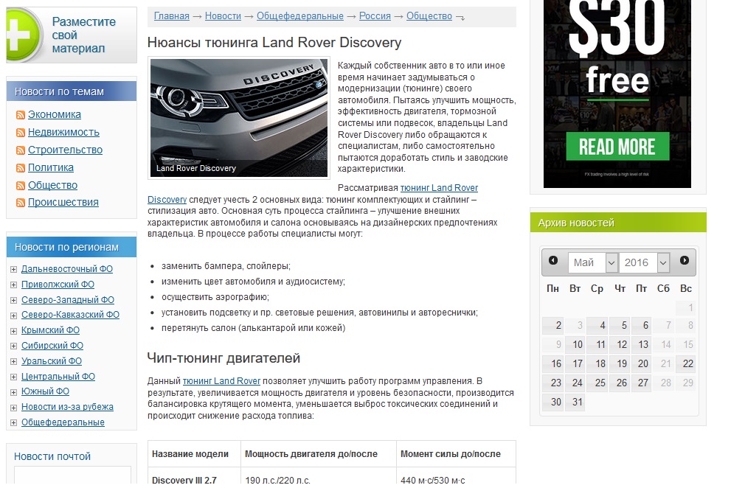The image size is (731, 488).
Task: Expand Крымский ФО tree node
Action: click(x=13, y=331)
